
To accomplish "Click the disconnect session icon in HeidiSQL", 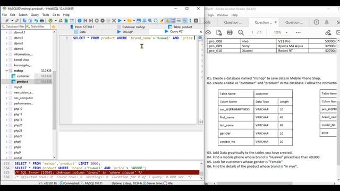I will [17, 21].
